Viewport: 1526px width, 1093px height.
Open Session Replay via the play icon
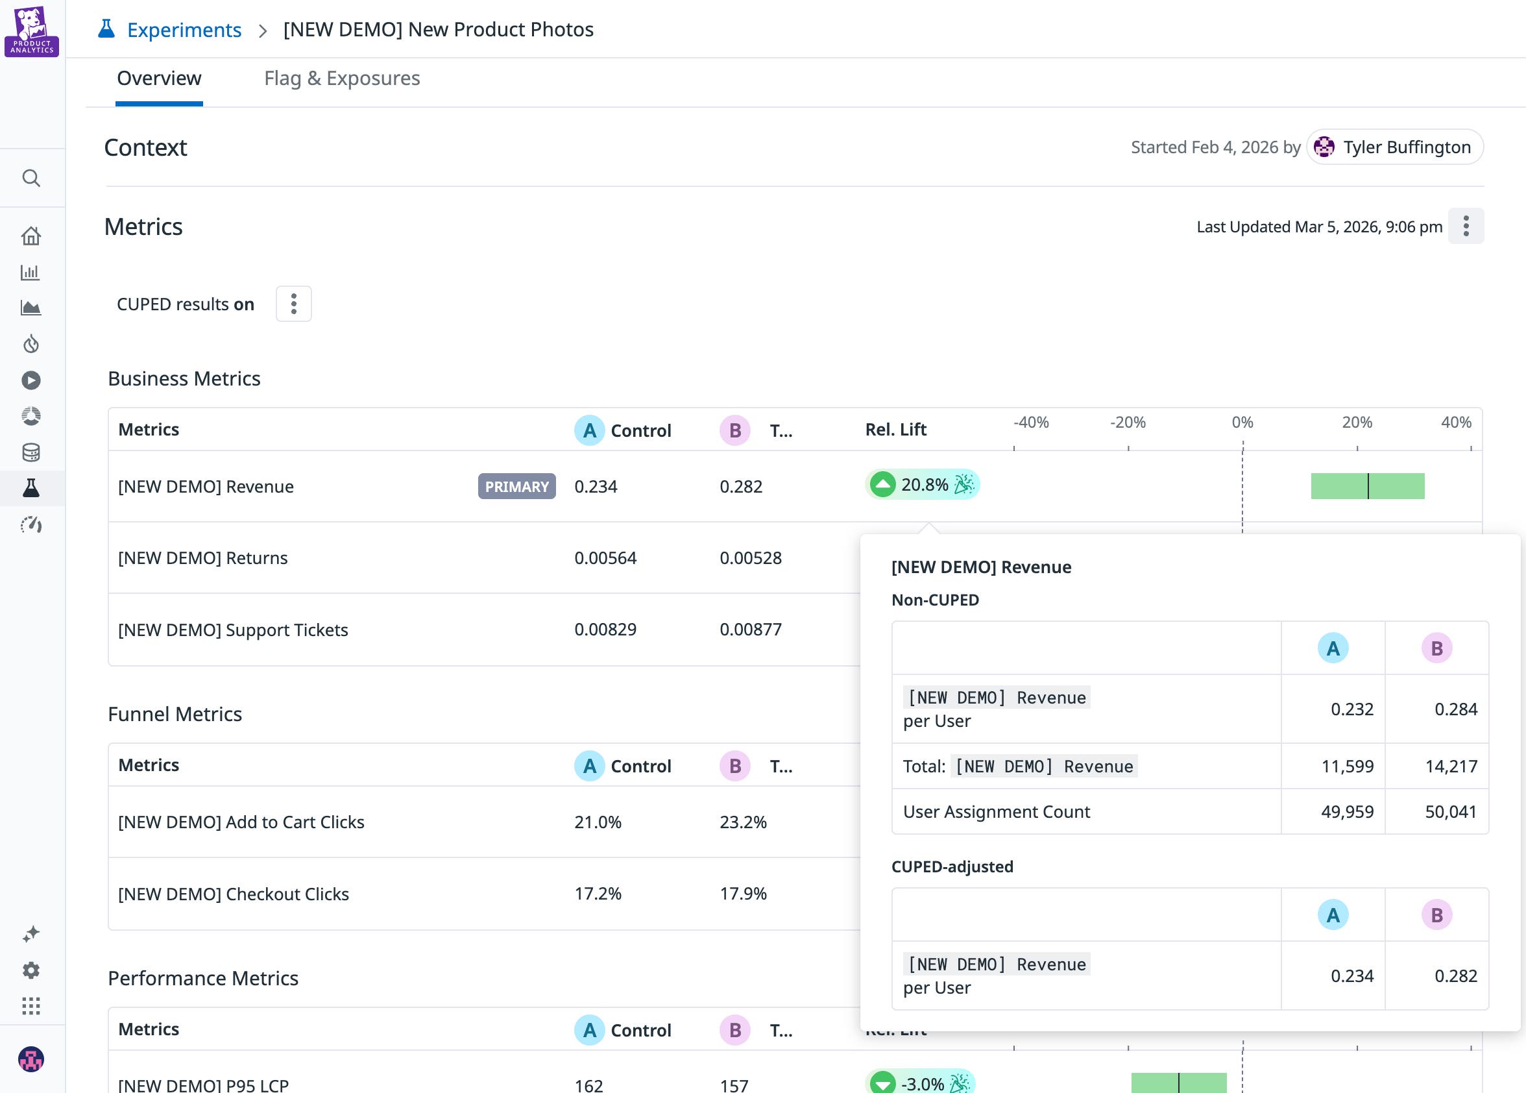32,380
